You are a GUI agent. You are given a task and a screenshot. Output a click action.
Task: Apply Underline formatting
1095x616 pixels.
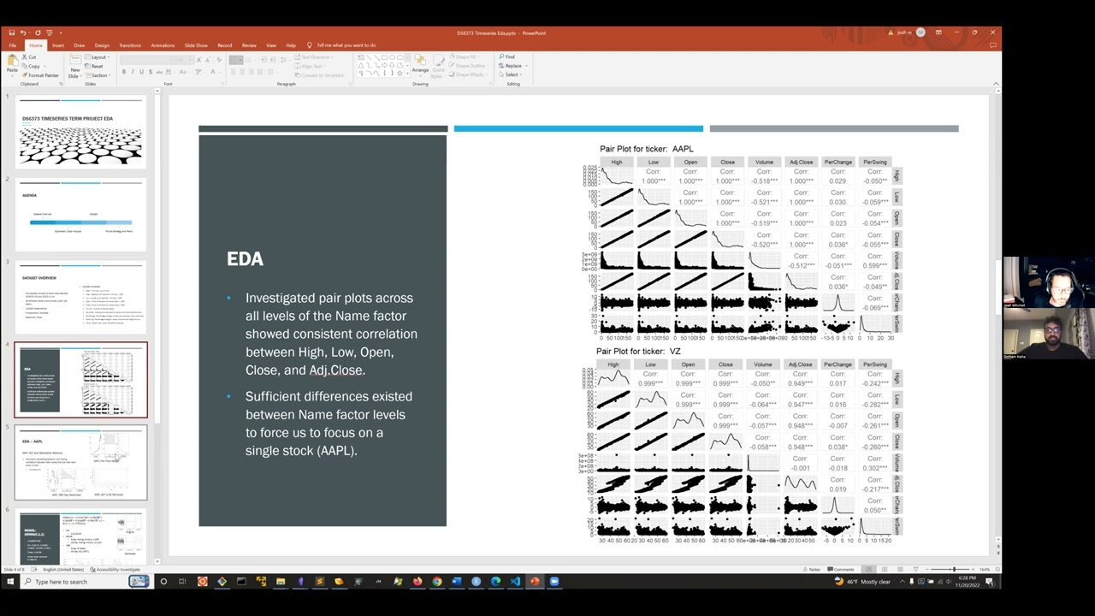pyautogui.click(x=140, y=72)
